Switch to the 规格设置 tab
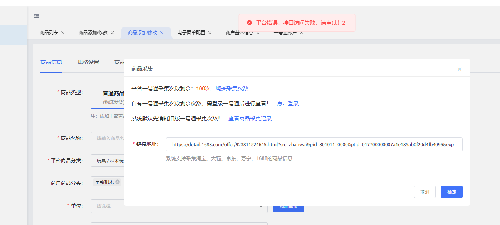Image resolution: width=500 pixels, height=225 pixels. click(88, 62)
